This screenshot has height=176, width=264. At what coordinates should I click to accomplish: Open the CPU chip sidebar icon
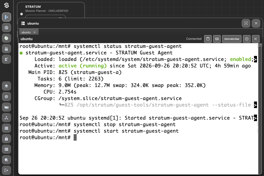[7, 97]
